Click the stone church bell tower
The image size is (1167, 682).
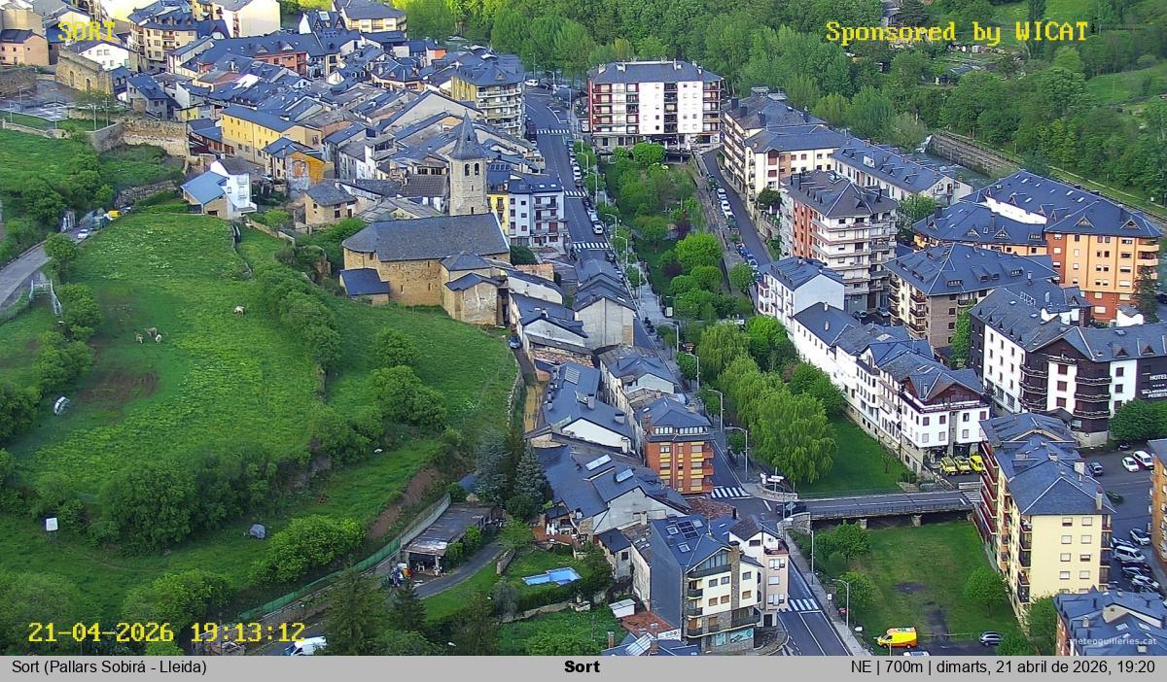coord(468,175)
